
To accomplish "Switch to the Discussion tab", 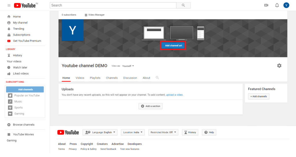I will point(130,78).
